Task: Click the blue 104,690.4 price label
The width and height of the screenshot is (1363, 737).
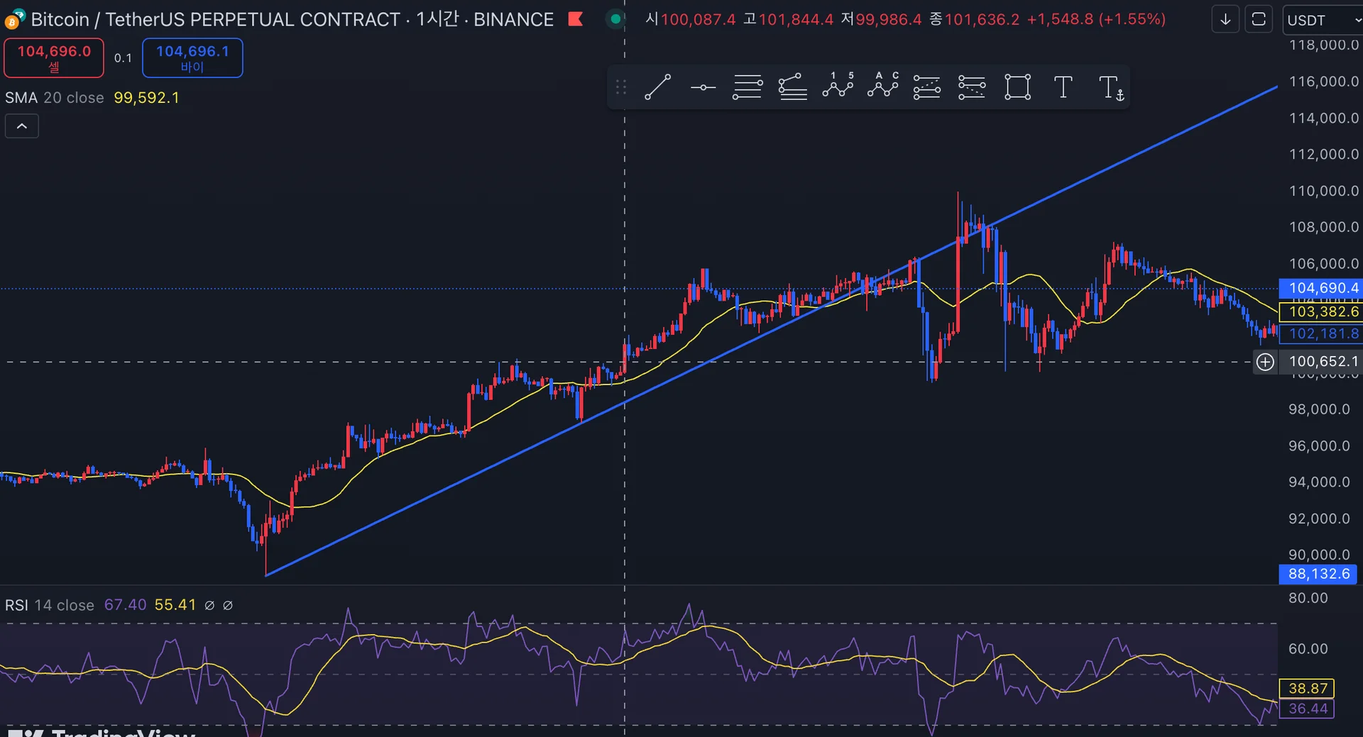Action: point(1320,288)
